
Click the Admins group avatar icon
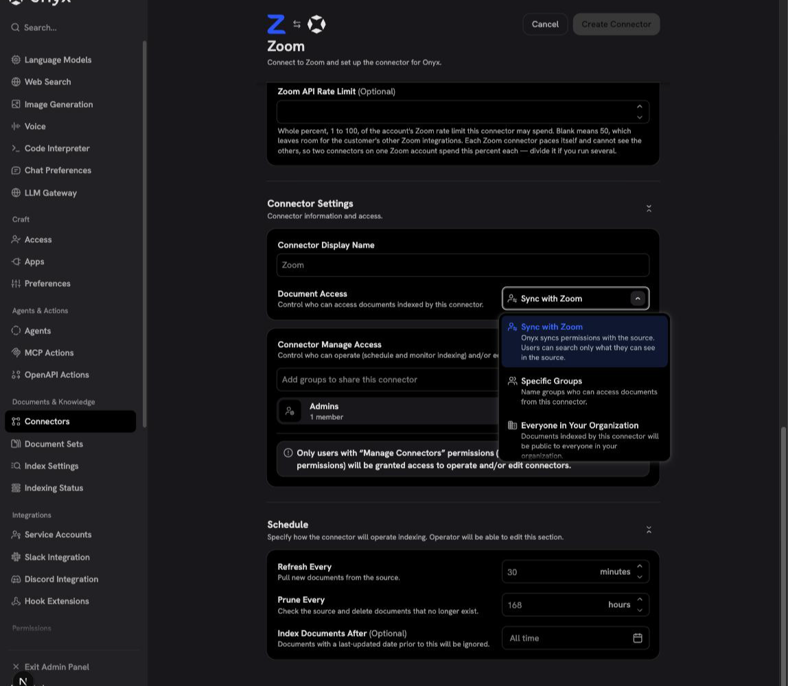coord(290,412)
